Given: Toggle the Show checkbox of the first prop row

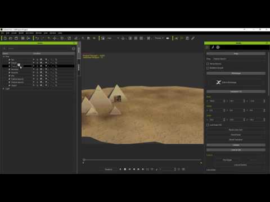Looking at the screenshot, I should (x=34, y=59).
